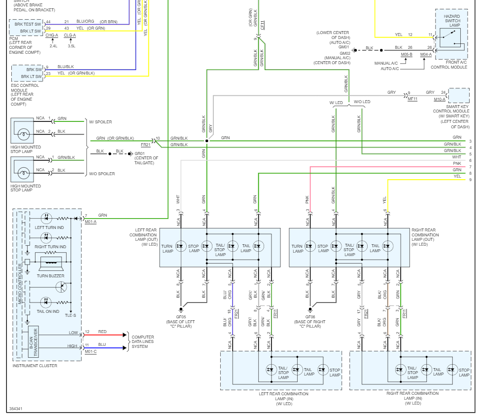Click the RIGHT TURN IND LED symbol
This screenshot has width=477, height=417.
point(46,237)
